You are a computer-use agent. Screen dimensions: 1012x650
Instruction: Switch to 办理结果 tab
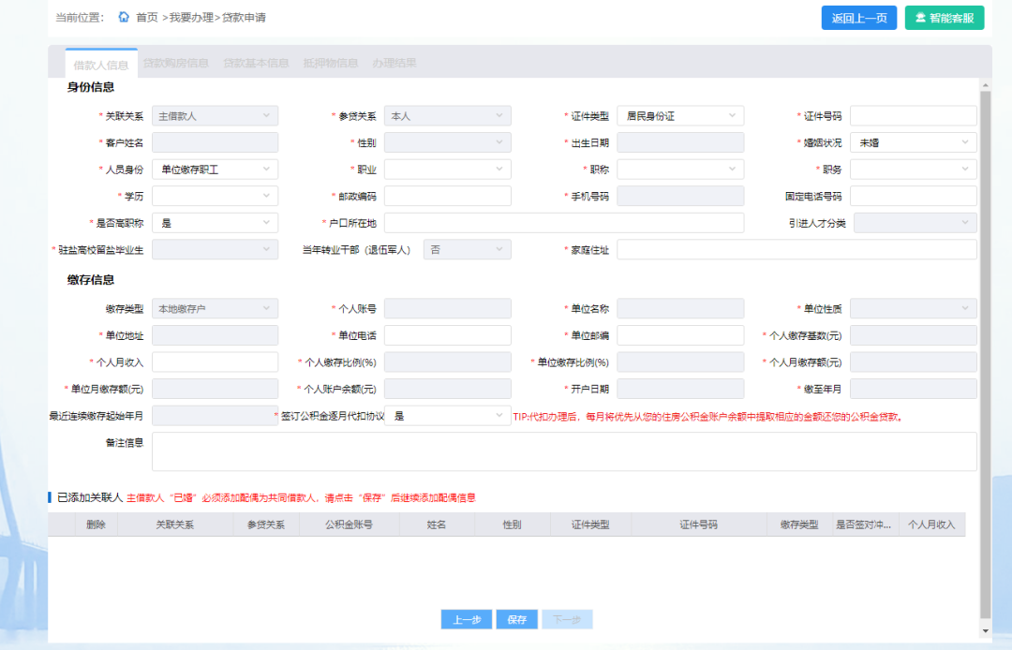pos(394,63)
